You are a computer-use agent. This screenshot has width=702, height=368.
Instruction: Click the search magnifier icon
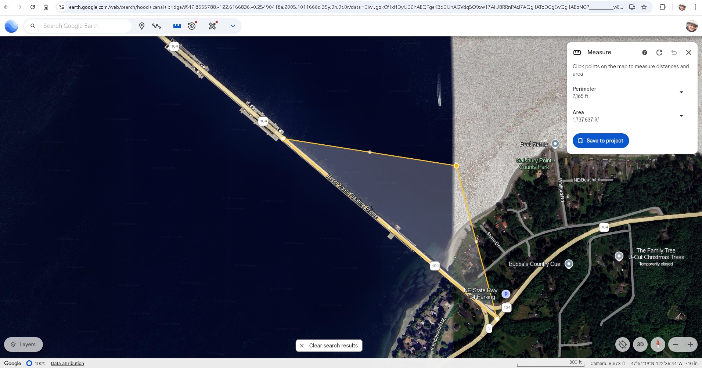click(x=33, y=26)
